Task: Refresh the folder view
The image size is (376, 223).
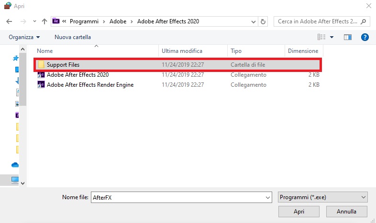Action: (263, 22)
